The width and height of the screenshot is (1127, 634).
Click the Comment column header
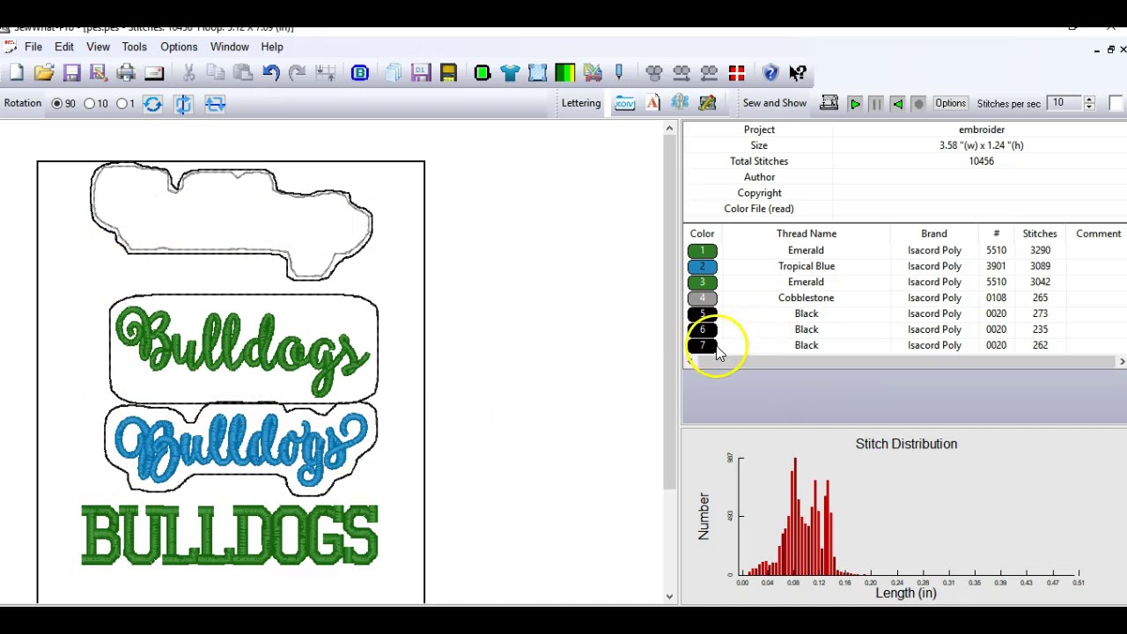1098,233
